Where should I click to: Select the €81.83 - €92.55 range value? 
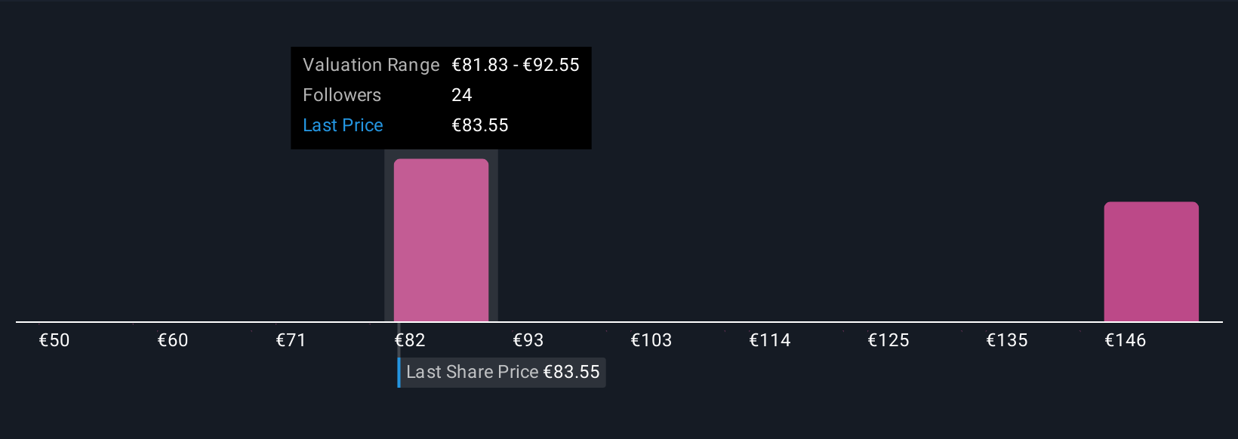(x=515, y=65)
